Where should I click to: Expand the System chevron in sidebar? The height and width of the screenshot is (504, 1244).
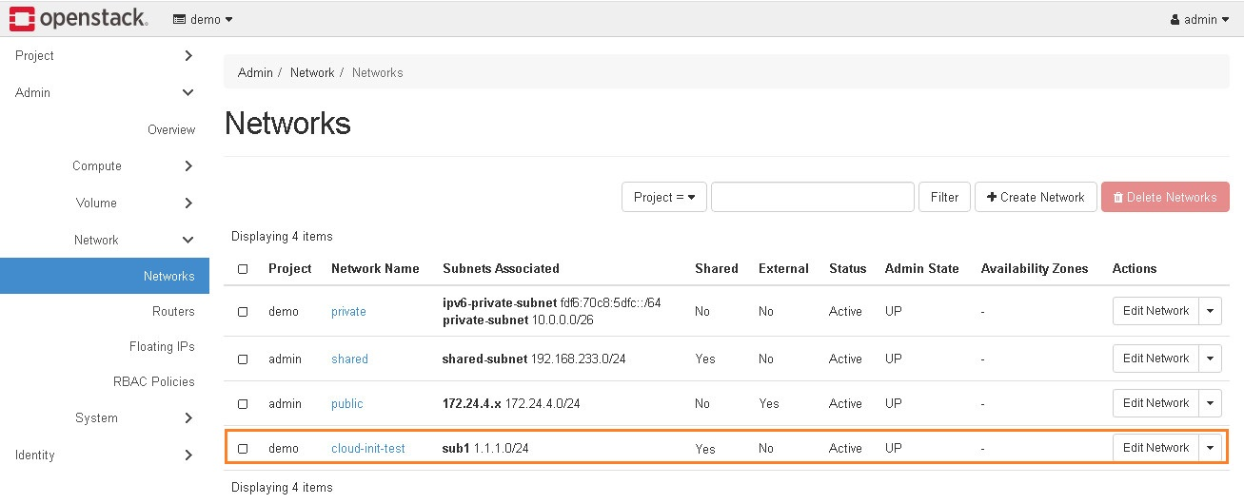pyautogui.click(x=188, y=418)
